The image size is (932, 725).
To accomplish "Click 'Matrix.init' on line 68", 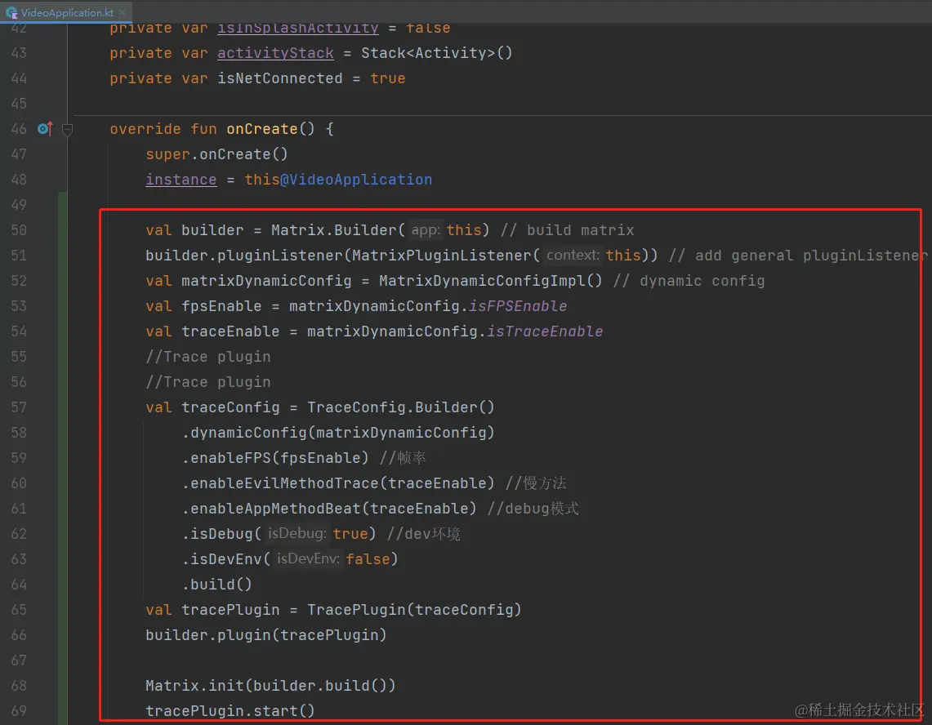I will coord(195,686).
